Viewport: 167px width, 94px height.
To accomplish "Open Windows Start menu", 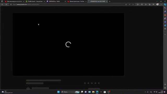I will click(x=58, y=92).
